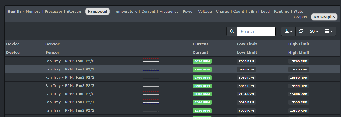The width and height of the screenshot is (341, 117).
Task: Toggle the No Graphs view
Action: pos(324,17)
